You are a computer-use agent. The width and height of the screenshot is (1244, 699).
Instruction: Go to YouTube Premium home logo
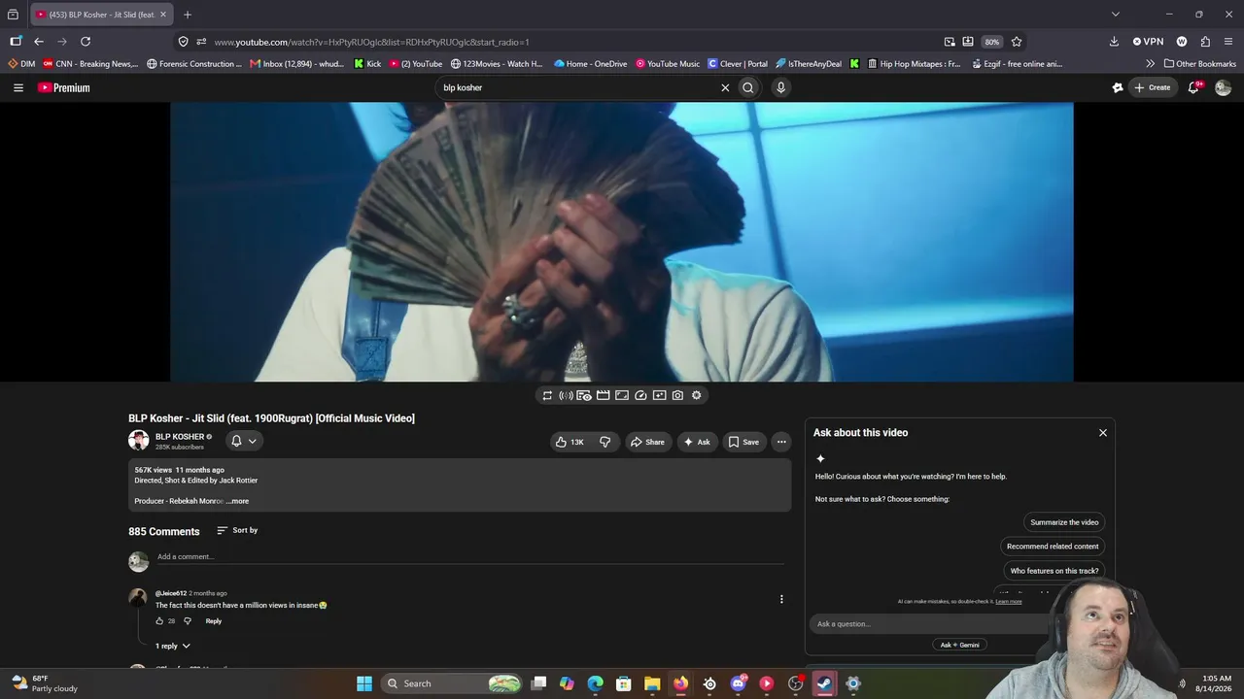point(64,87)
